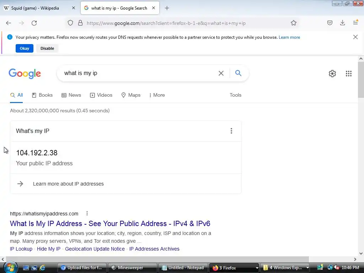The height and width of the screenshot is (273, 364).
Task: Click scrollbar down arrow
Action: pyautogui.click(x=361, y=253)
